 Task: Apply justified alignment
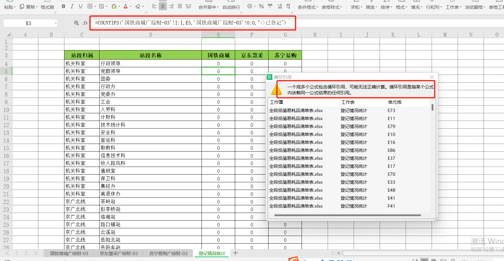click(180, 6)
